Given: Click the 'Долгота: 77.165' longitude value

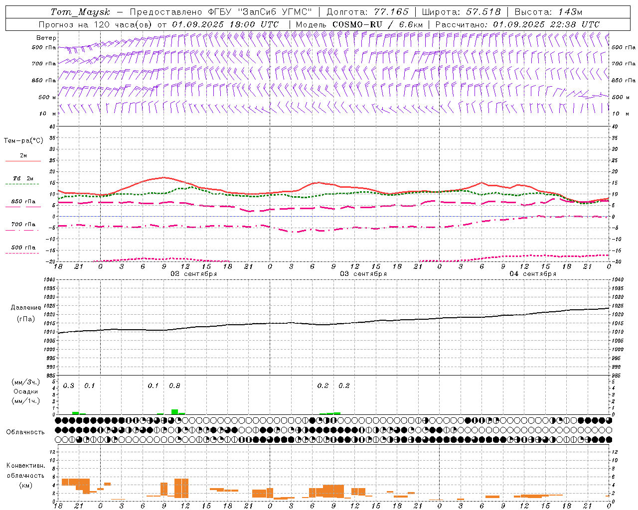Looking at the screenshot, I should (367, 12).
